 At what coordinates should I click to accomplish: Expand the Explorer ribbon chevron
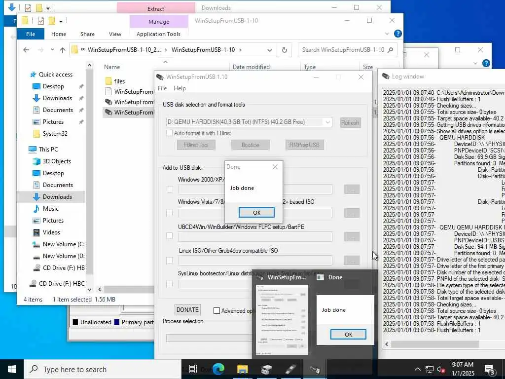[387, 34]
